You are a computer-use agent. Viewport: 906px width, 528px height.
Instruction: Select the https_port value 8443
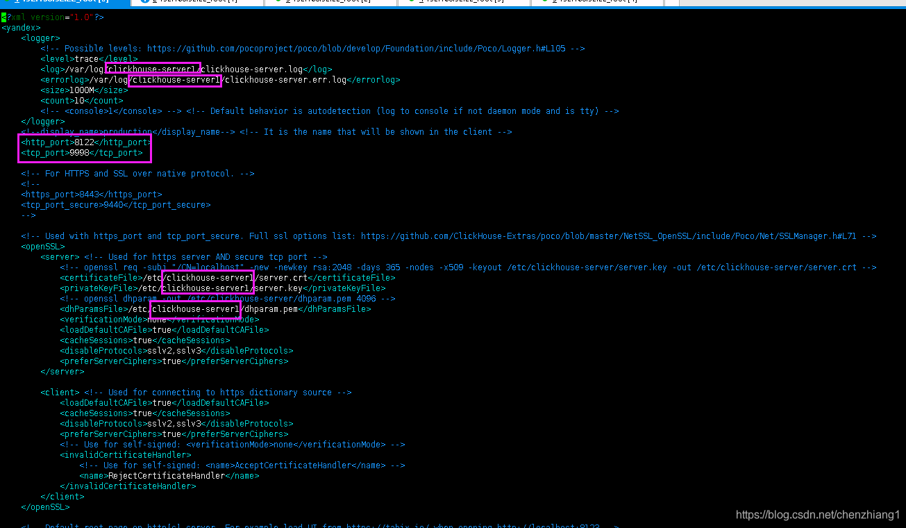tap(89, 195)
